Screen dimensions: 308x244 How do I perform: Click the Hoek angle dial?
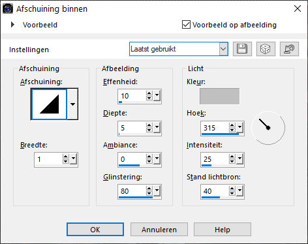click(x=268, y=128)
